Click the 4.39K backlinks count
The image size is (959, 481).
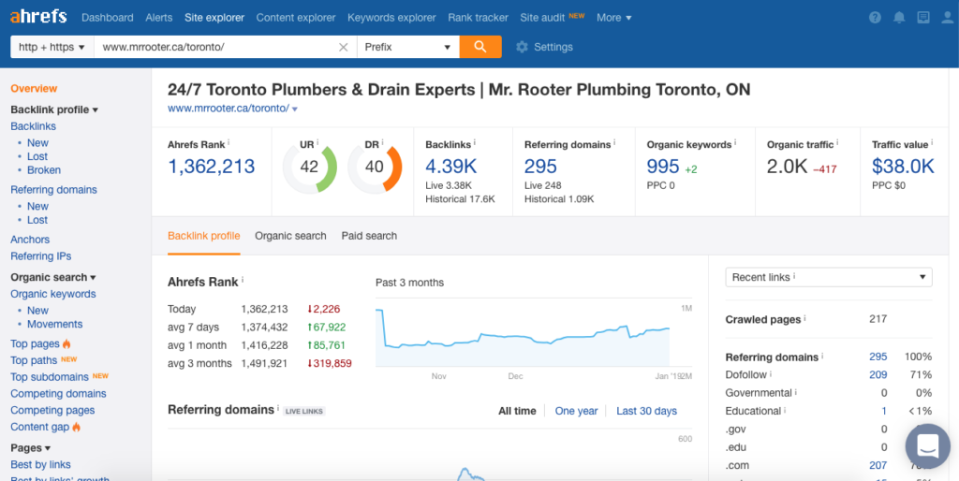(450, 167)
